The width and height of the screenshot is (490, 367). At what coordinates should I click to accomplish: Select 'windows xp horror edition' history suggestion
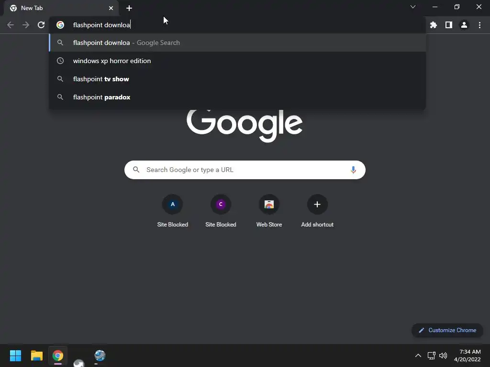[237, 61]
